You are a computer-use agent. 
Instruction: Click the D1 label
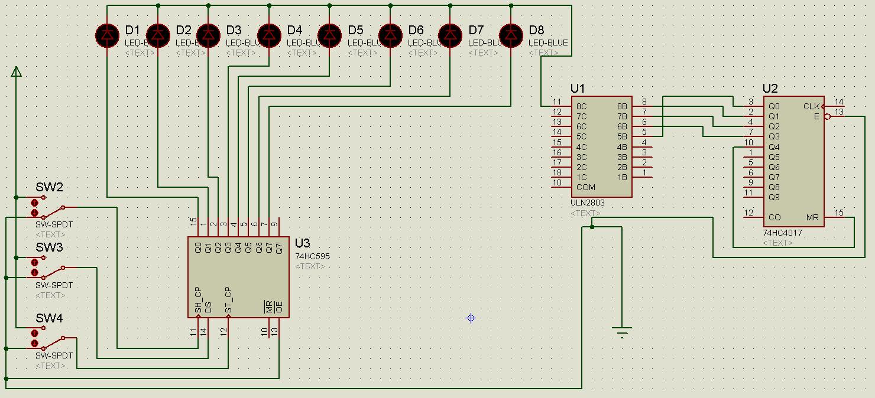click(x=132, y=30)
